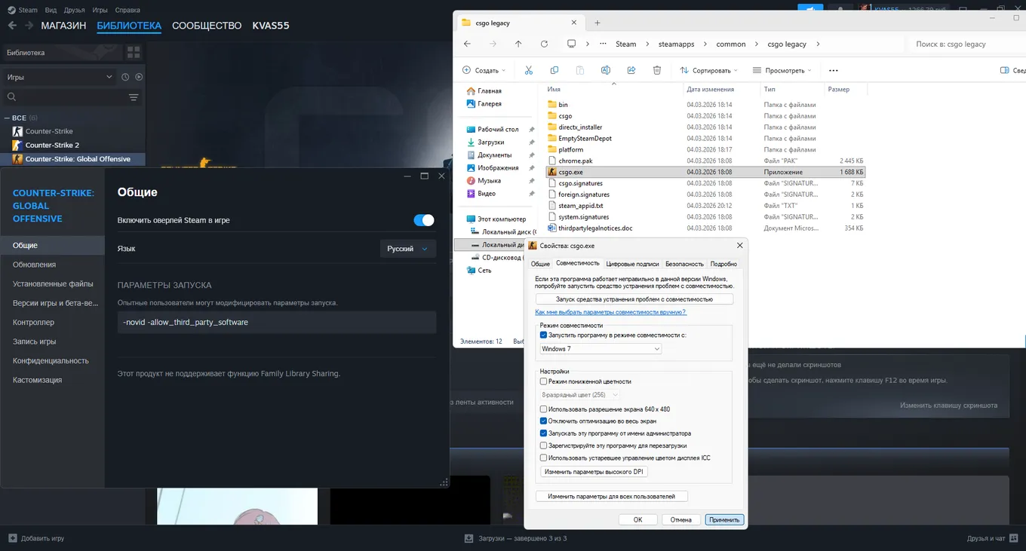Click the launch options text field
The width and height of the screenshot is (1026, 551).
pos(277,322)
